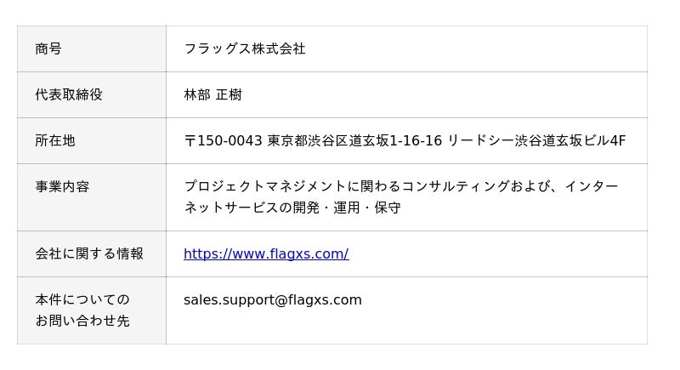
Task: Click the 会社に関する情報 label cell
Action: 92,253
